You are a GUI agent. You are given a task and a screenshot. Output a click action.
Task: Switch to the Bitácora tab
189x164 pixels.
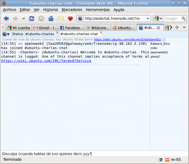98,28
